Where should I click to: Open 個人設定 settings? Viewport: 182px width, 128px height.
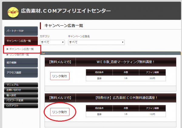pos(21,95)
